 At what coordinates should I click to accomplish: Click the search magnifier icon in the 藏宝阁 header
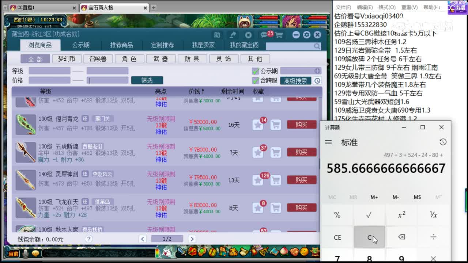pyautogui.click(x=317, y=46)
